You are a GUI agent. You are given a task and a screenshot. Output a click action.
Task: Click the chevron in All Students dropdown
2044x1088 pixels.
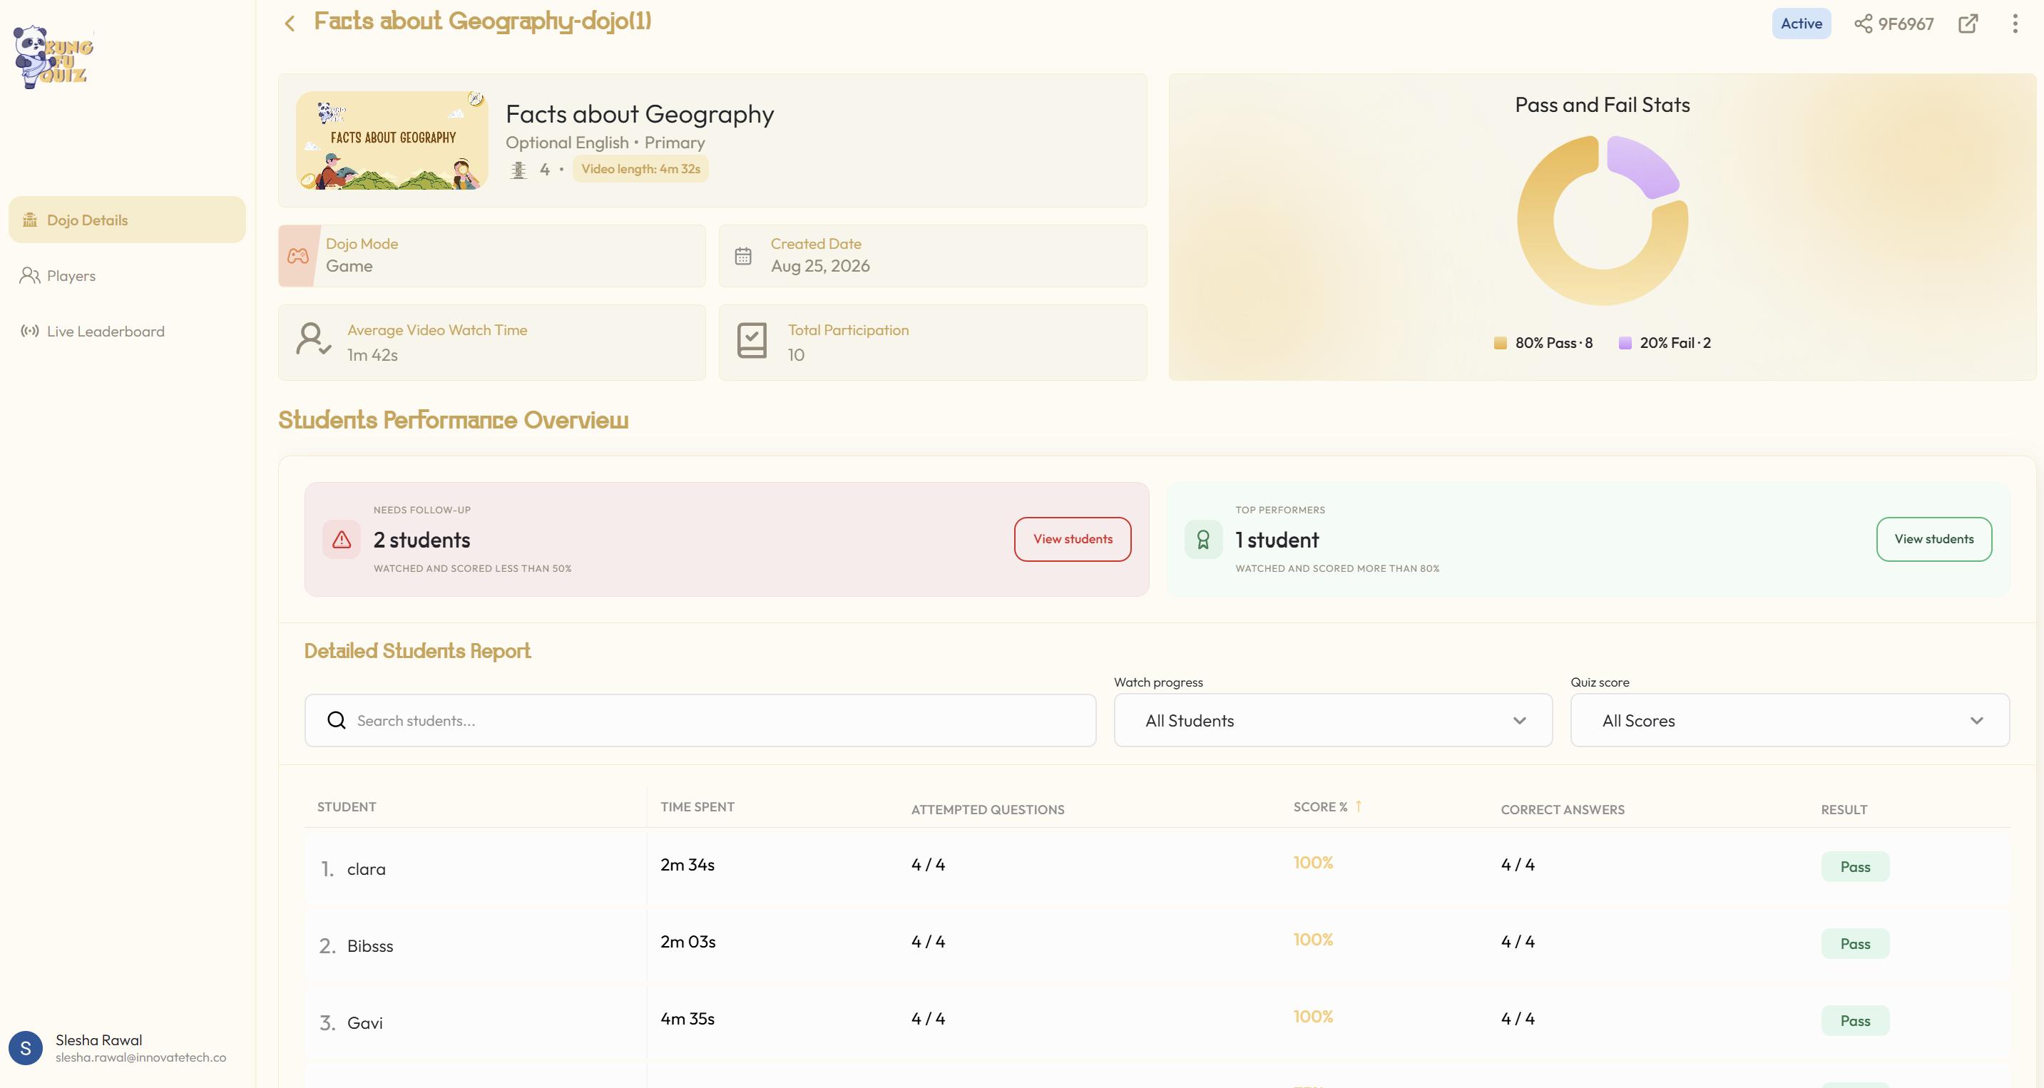(x=1520, y=720)
